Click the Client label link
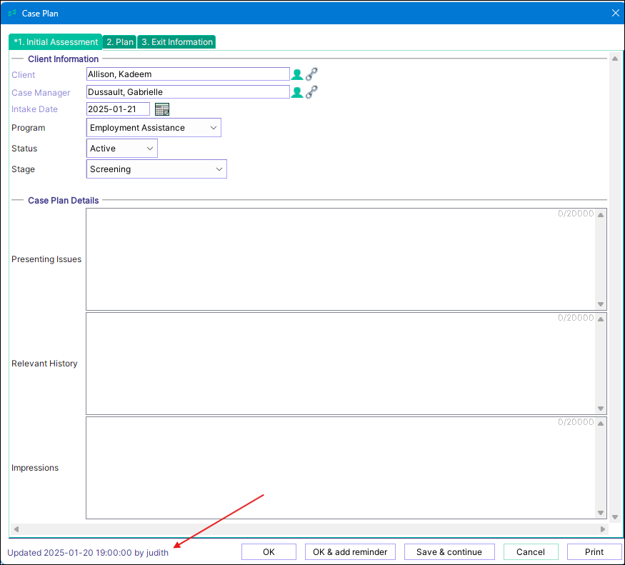The image size is (625, 565). (23, 75)
